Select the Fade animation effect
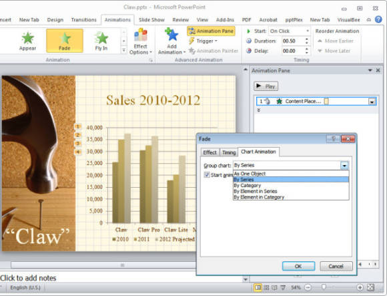This screenshot has width=387, height=296. (65, 41)
